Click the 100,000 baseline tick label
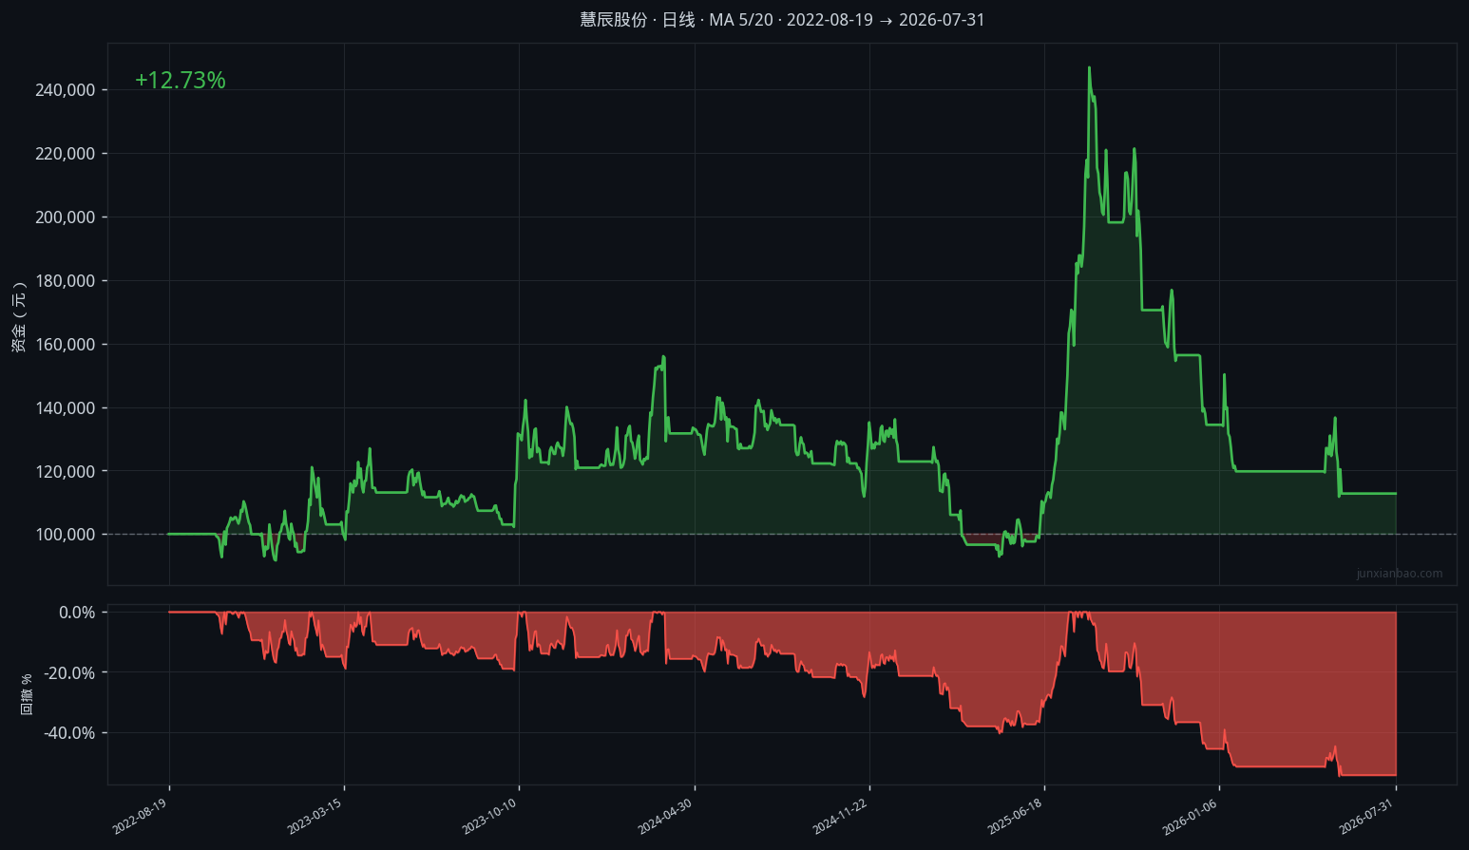The image size is (1469, 850). click(66, 535)
